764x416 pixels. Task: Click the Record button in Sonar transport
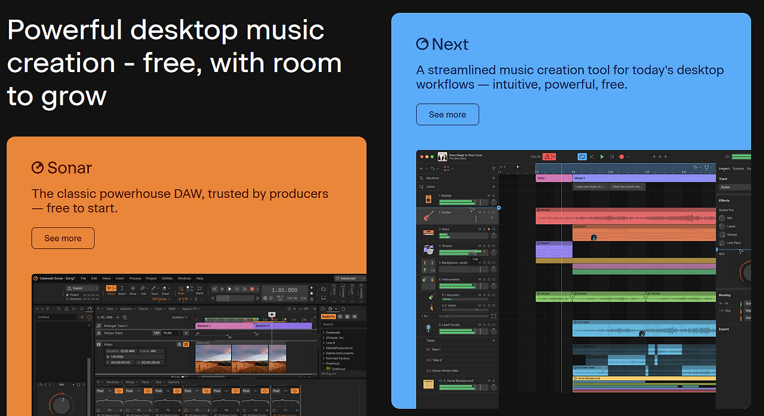click(x=252, y=289)
